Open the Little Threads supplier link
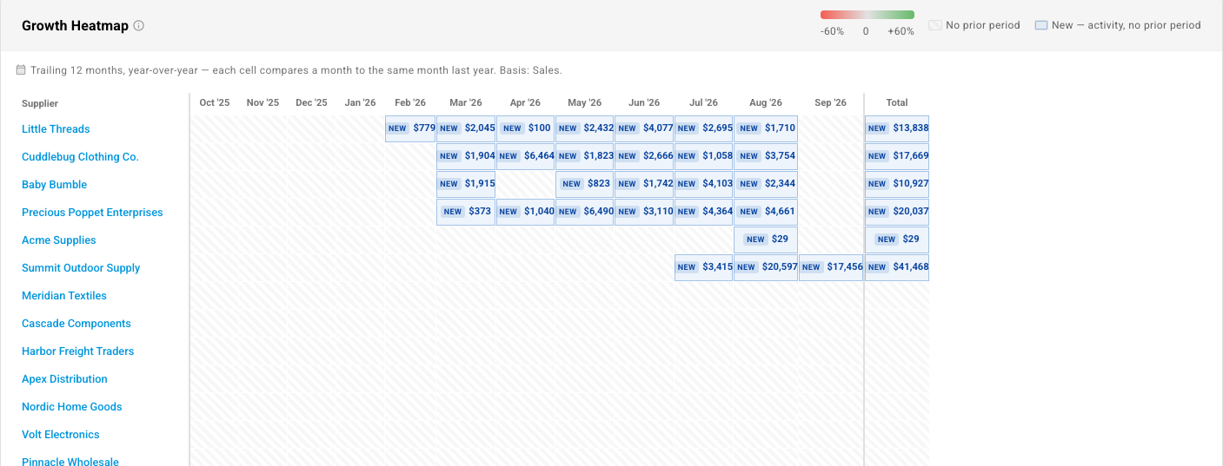1223x466 pixels. click(x=56, y=129)
